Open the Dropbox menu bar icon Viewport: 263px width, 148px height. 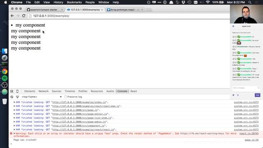[x=183, y=2]
